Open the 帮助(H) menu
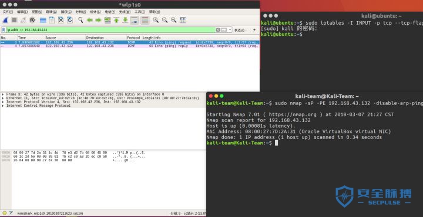This screenshot has height=217, width=423. [x=155, y=12]
